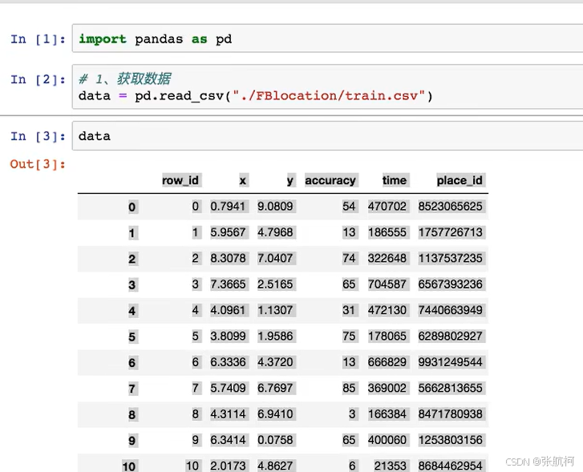Click the y column header

290,180
